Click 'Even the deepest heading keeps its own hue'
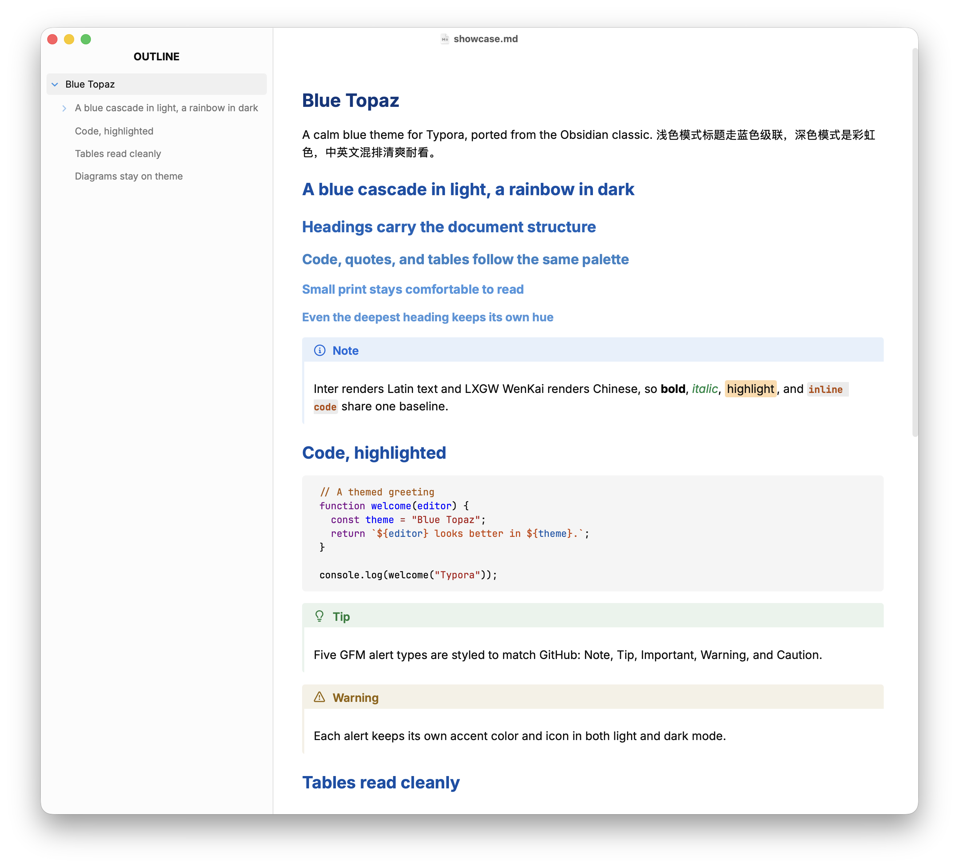This screenshot has height=868, width=959. click(428, 317)
